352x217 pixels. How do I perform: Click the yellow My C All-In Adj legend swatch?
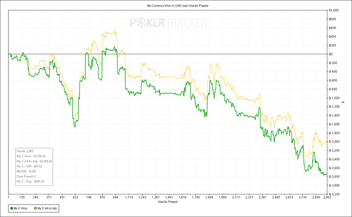click(35, 208)
